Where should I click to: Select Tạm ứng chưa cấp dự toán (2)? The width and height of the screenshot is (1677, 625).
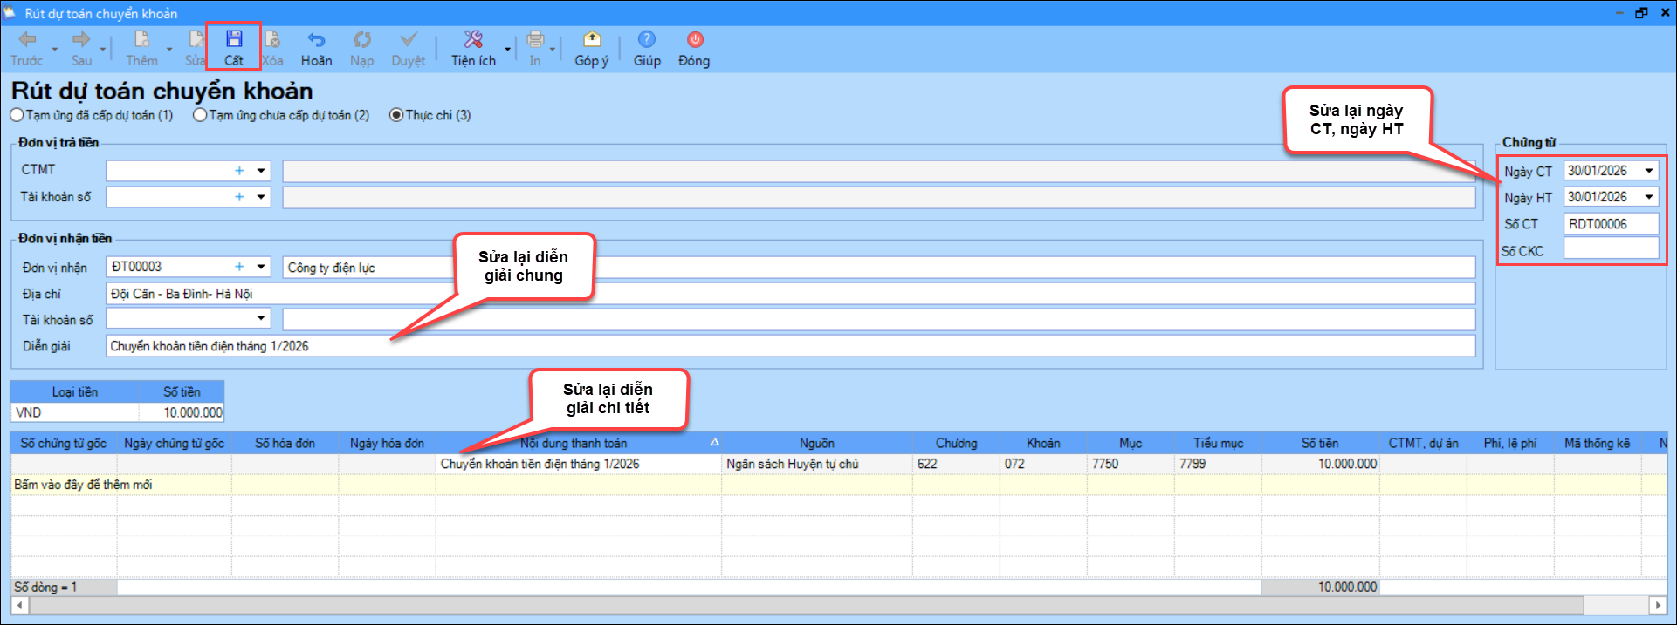tap(282, 115)
